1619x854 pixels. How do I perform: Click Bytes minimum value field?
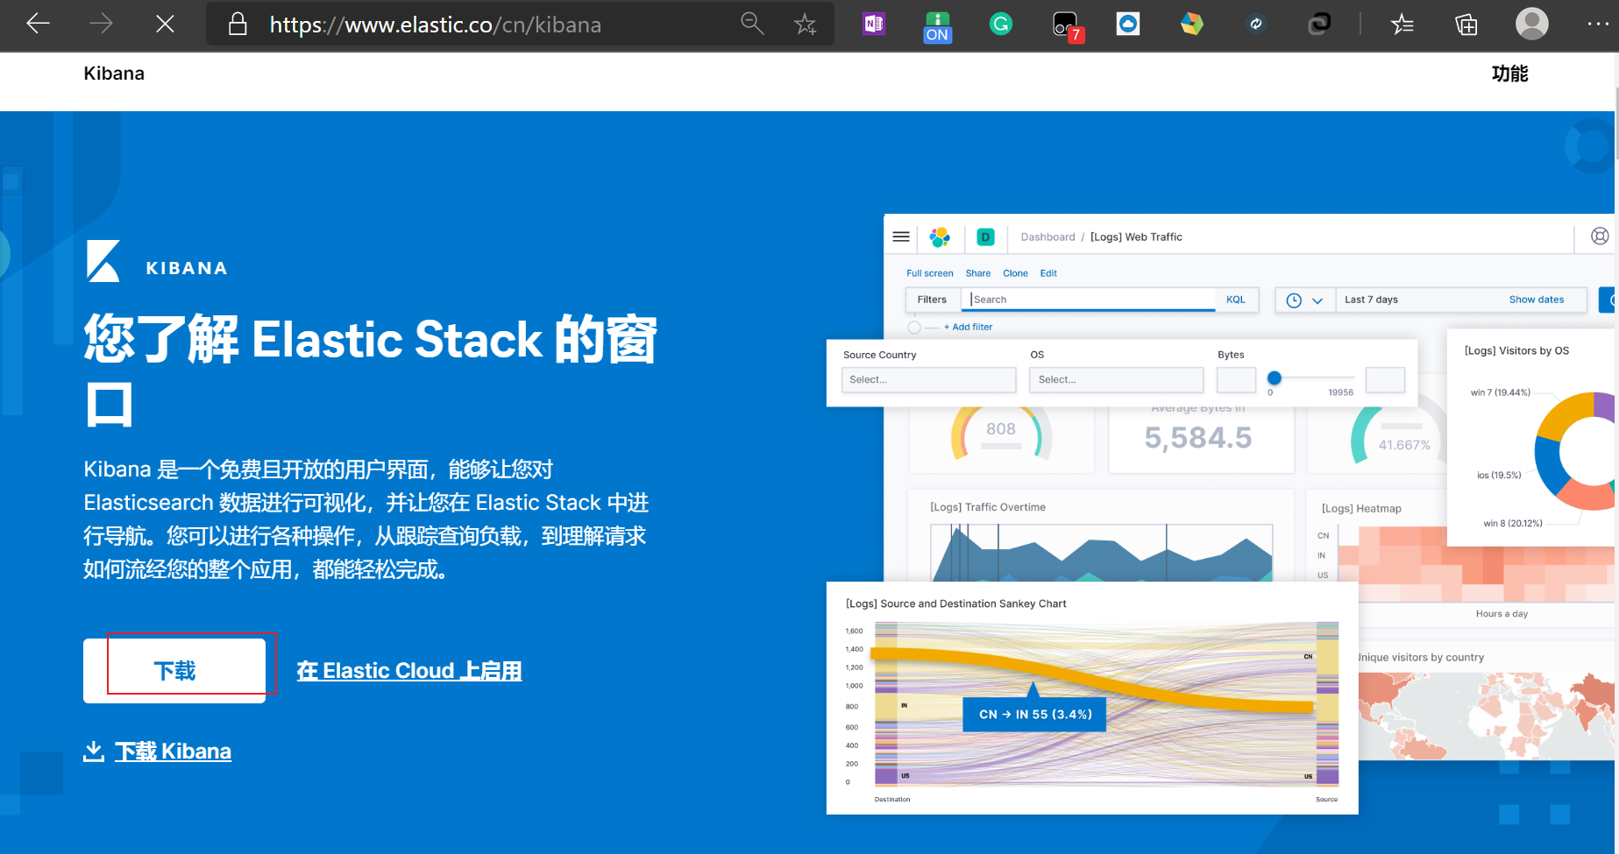point(1236,379)
